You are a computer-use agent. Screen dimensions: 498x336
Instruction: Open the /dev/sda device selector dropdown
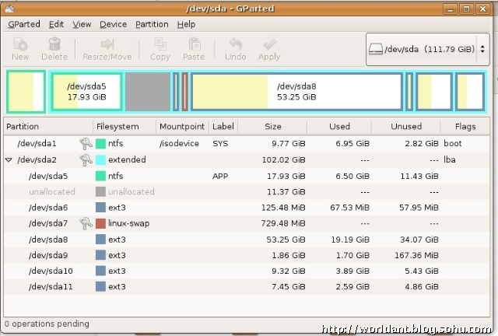[x=426, y=49]
